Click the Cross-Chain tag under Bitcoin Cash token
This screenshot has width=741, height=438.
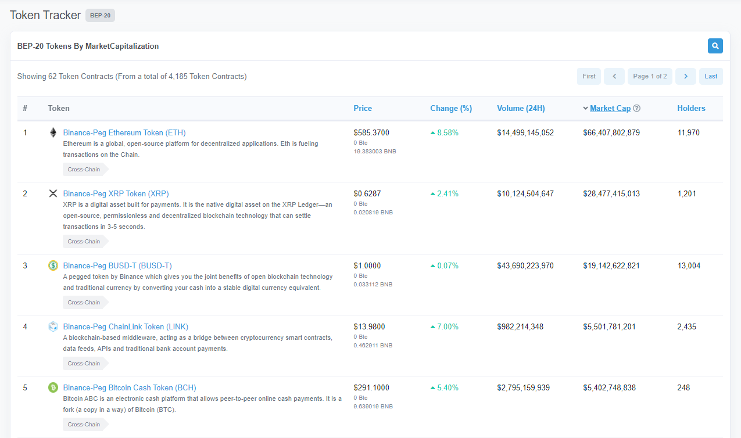coord(85,424)
